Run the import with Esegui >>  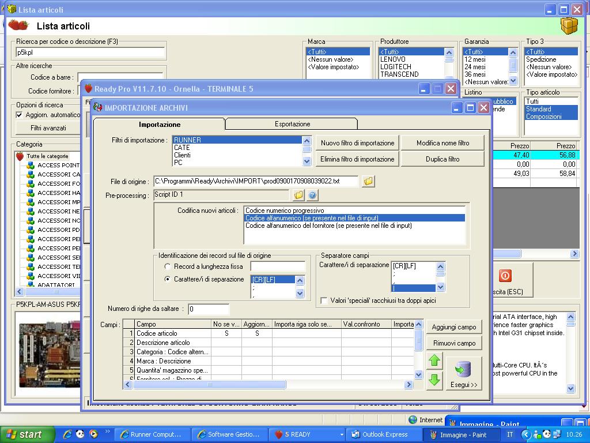(x=464, y=373)
